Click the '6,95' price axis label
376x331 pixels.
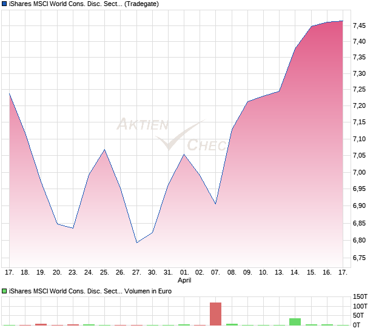[x=359, y=189]
